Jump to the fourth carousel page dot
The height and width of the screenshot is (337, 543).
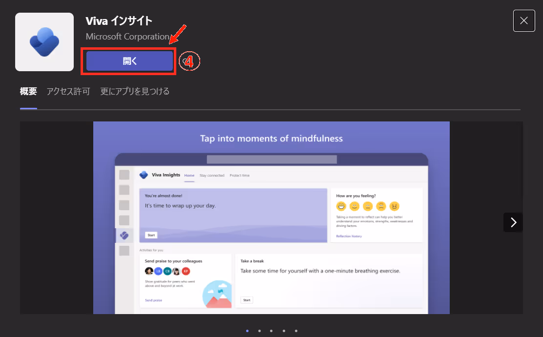coord(284,331)
